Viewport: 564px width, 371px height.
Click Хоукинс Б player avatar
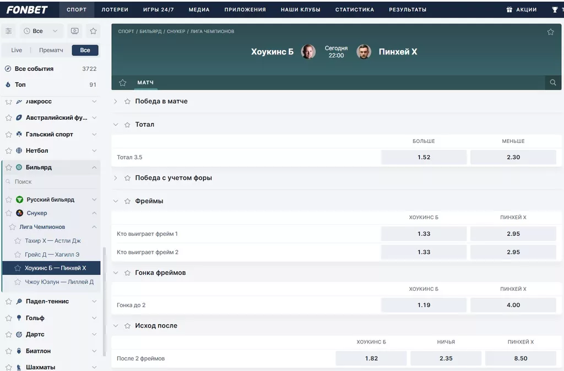point(308,52)
